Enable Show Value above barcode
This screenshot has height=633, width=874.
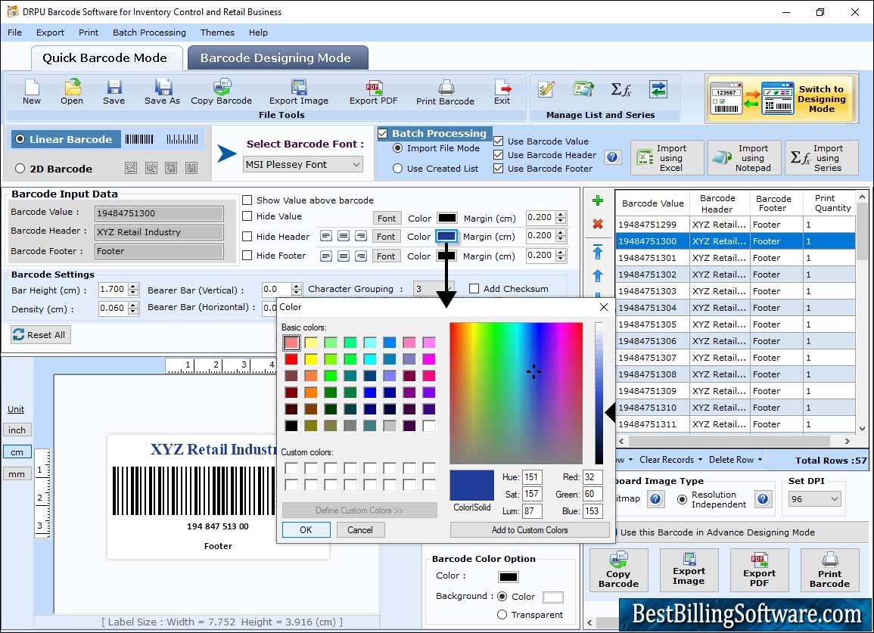tap(247, 200)
